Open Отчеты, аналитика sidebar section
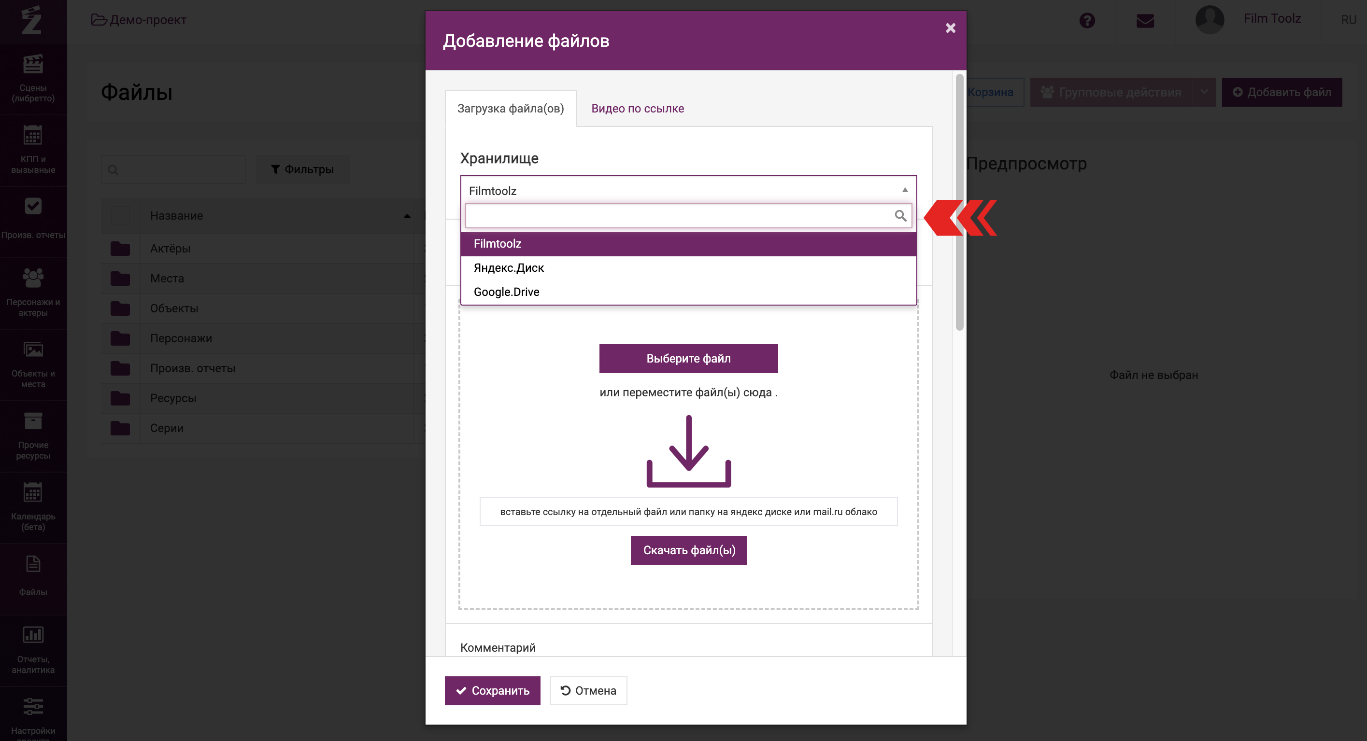The width and height of the screenshot is (1367, 741). (x=33, y=650)
